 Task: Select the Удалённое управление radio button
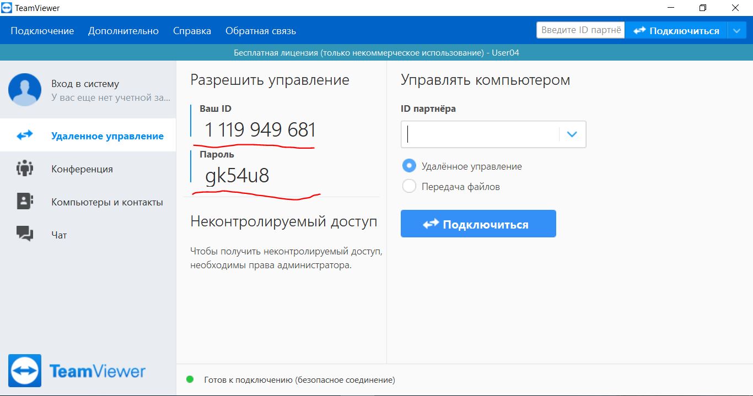pos(409,166)
